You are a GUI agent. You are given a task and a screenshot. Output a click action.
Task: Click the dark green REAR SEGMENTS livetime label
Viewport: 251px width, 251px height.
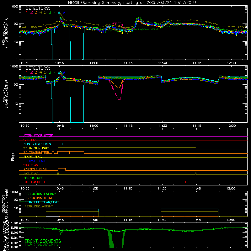pos(41,244)
